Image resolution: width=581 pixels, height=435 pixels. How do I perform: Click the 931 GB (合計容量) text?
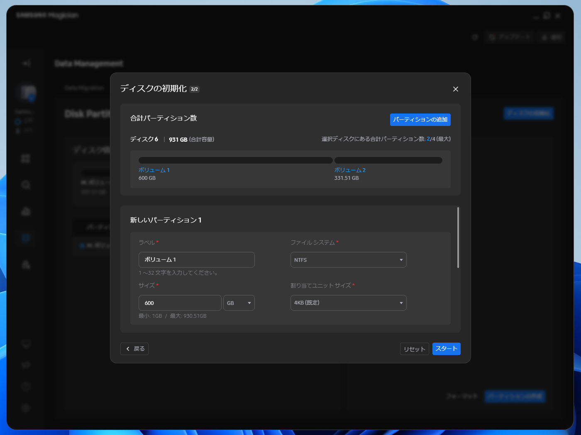click(x=192, y=140)
